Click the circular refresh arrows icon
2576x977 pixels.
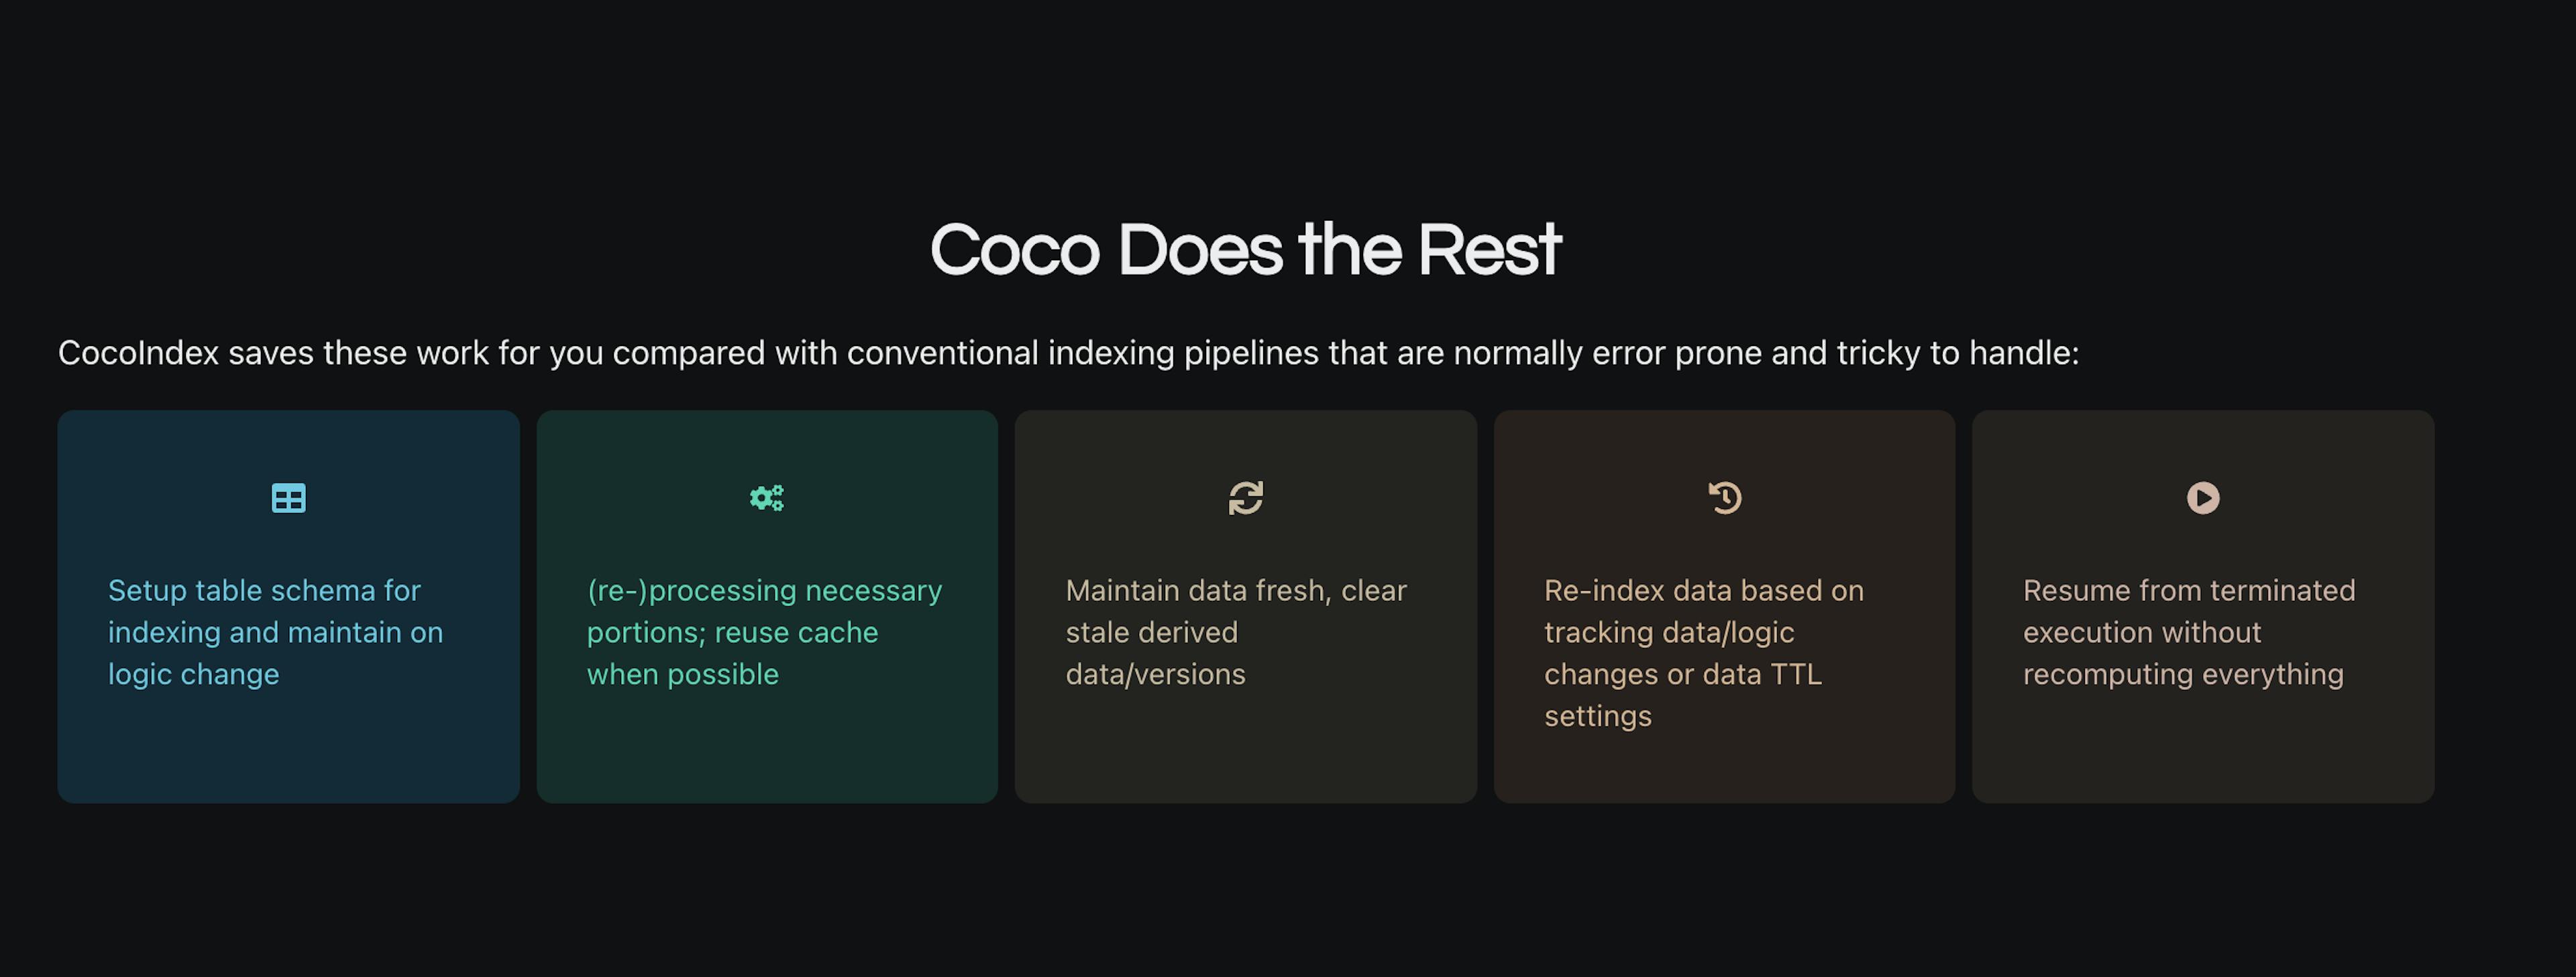[1245, 498]
